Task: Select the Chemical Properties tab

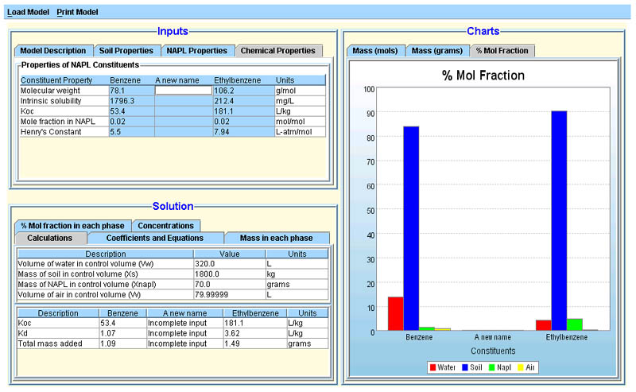Action: 279,51
